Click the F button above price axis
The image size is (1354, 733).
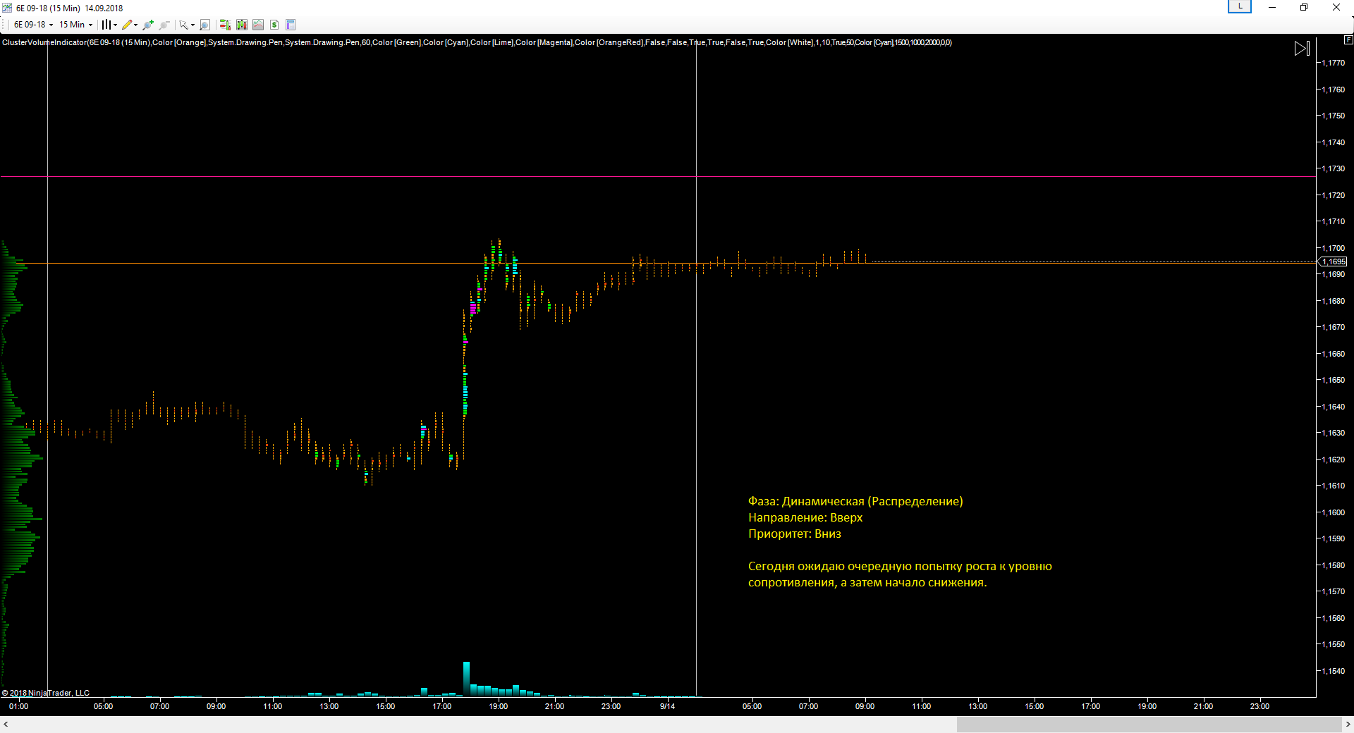coord(1348,40)
